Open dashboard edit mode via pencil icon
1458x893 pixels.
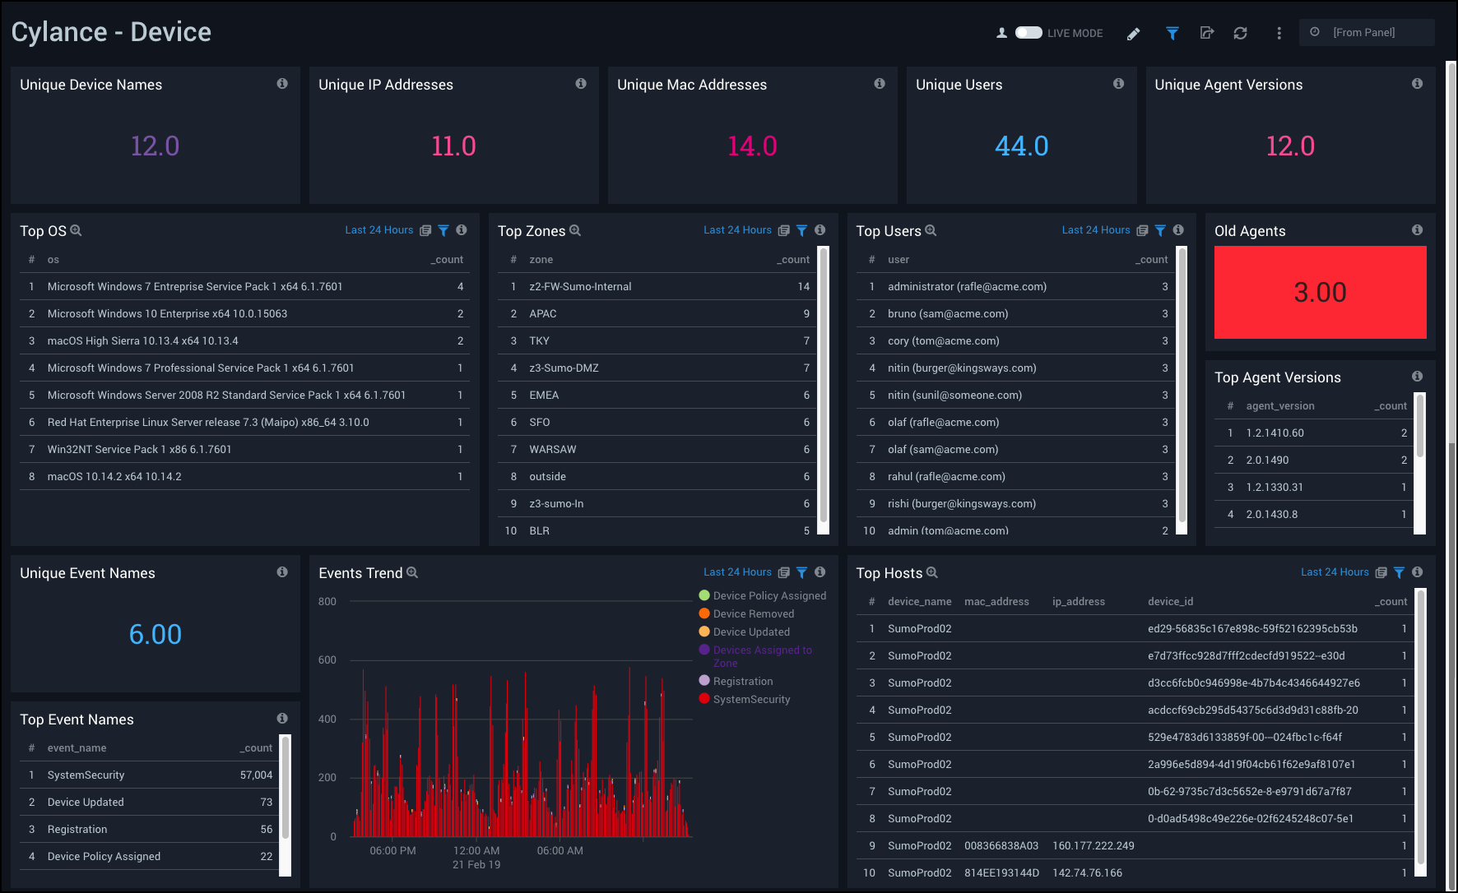tap(1133, 34)
